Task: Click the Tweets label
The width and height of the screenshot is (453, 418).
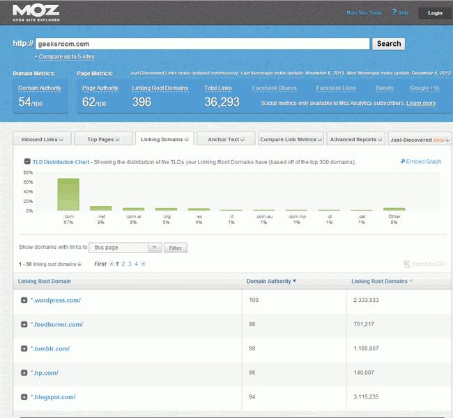Action: [x=384, y=88]
